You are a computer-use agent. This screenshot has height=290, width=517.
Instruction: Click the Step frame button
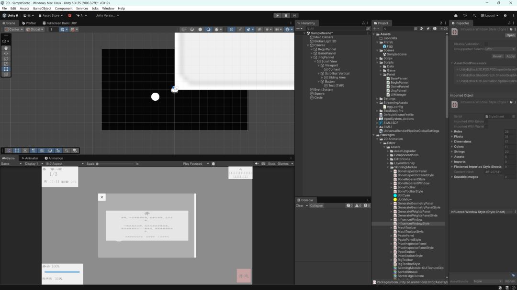click(x=294, y=15)
